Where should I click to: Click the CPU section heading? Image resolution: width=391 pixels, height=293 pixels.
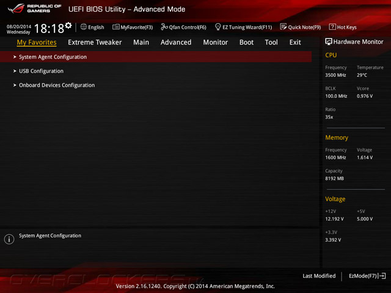(x=331, y=55)
